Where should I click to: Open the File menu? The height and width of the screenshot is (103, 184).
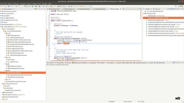2,4
